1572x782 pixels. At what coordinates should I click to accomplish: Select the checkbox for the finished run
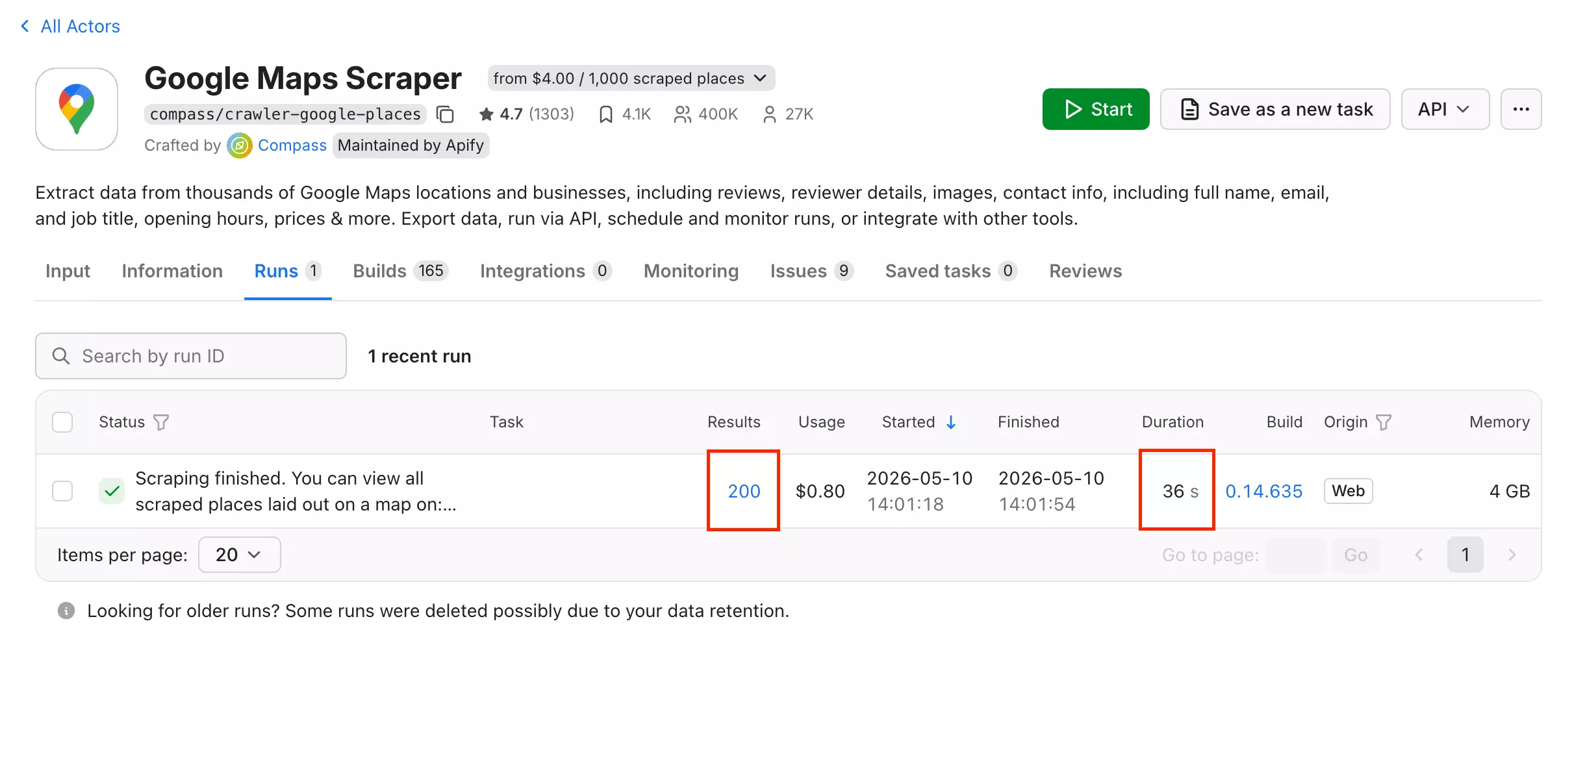pyautogui.click(x=62, y=491)
